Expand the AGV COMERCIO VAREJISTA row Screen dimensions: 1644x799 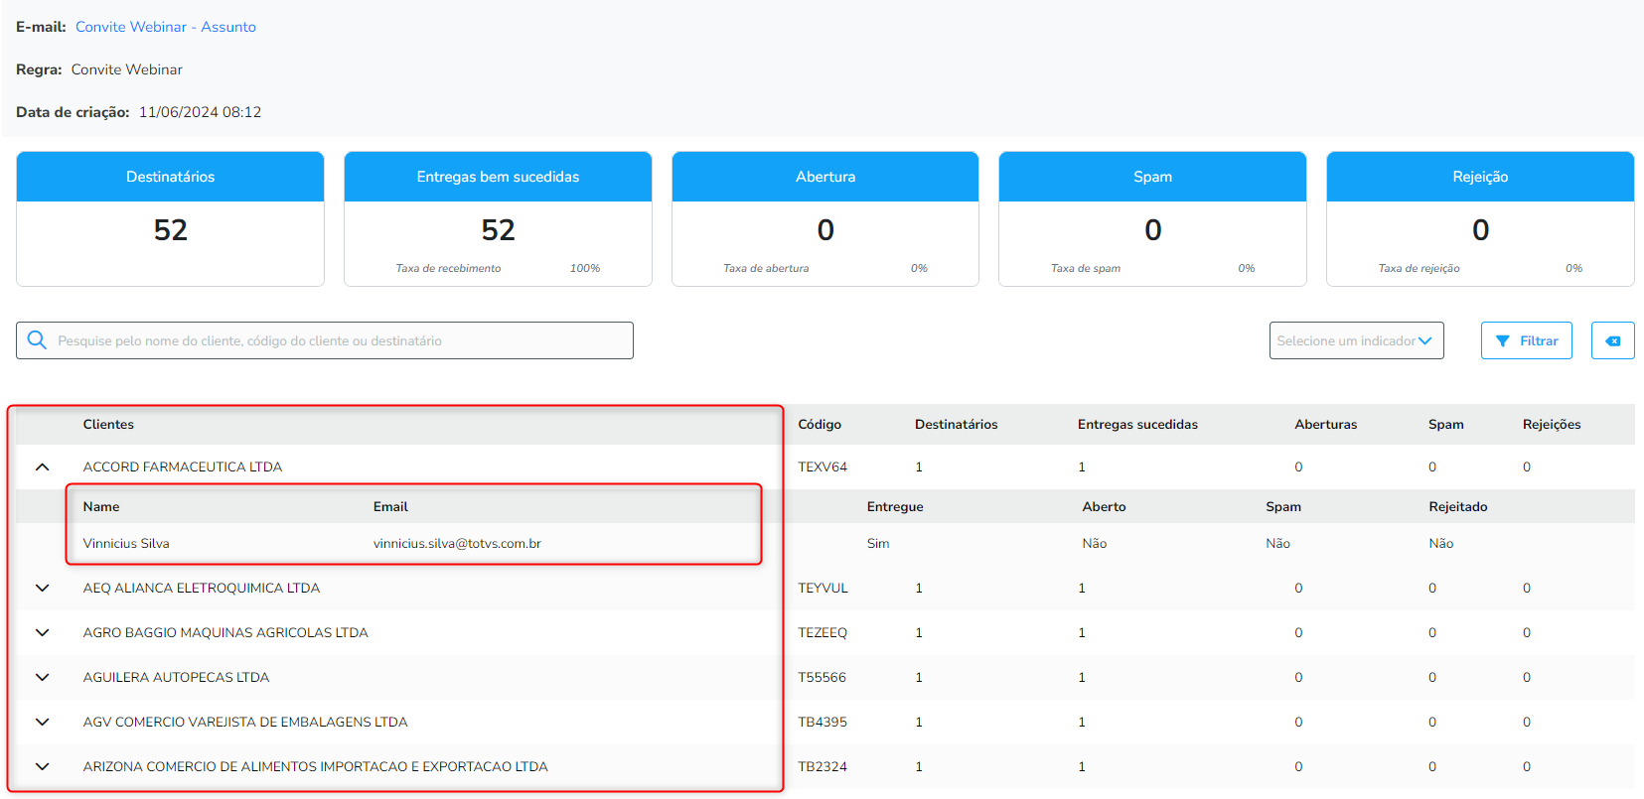(x=42, y=722)
